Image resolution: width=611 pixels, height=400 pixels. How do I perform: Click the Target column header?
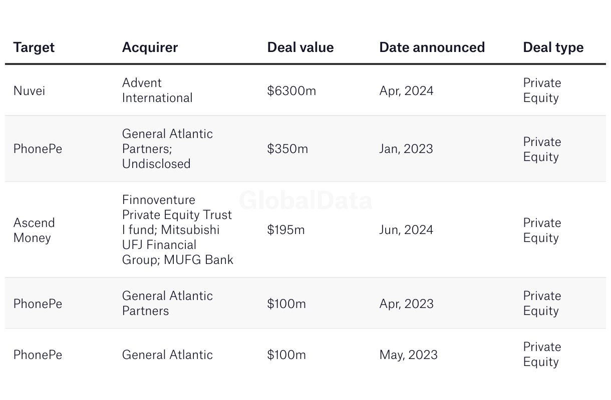click(x=34, y=47)
